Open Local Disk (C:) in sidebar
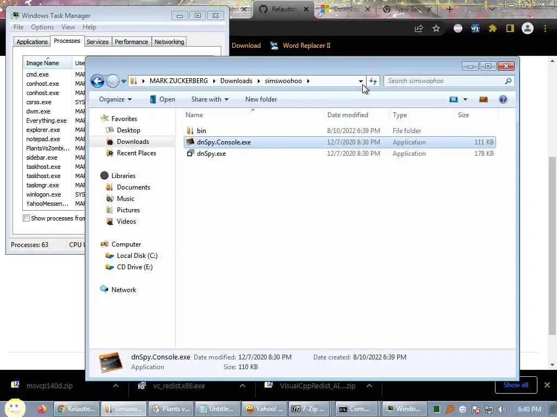Screen dimensions: 557x417 tap(137, 256)
